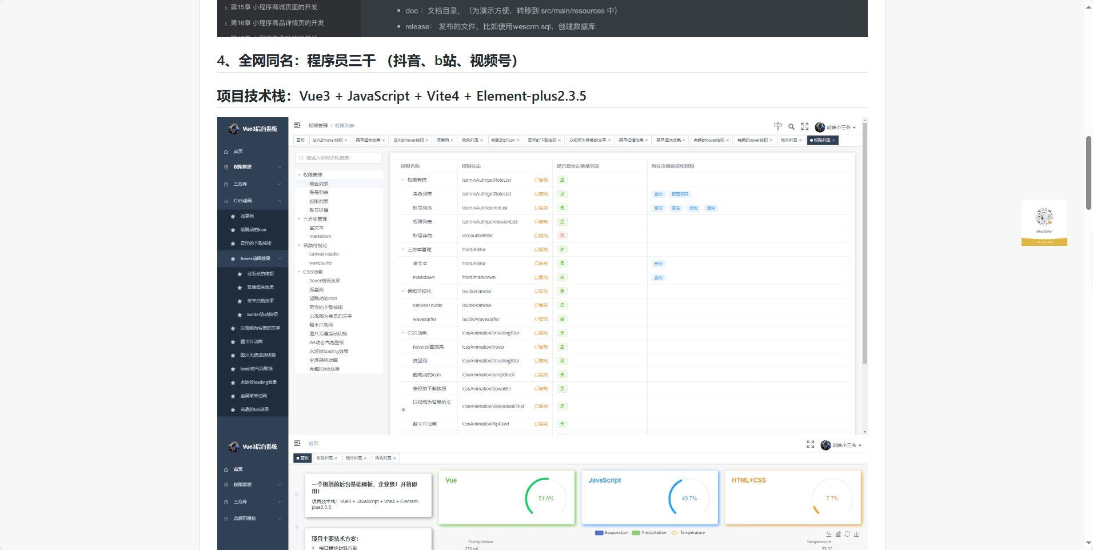1093x550 pixels.
Task: Open the search via the magnifier icon
Action: (791, 126)
